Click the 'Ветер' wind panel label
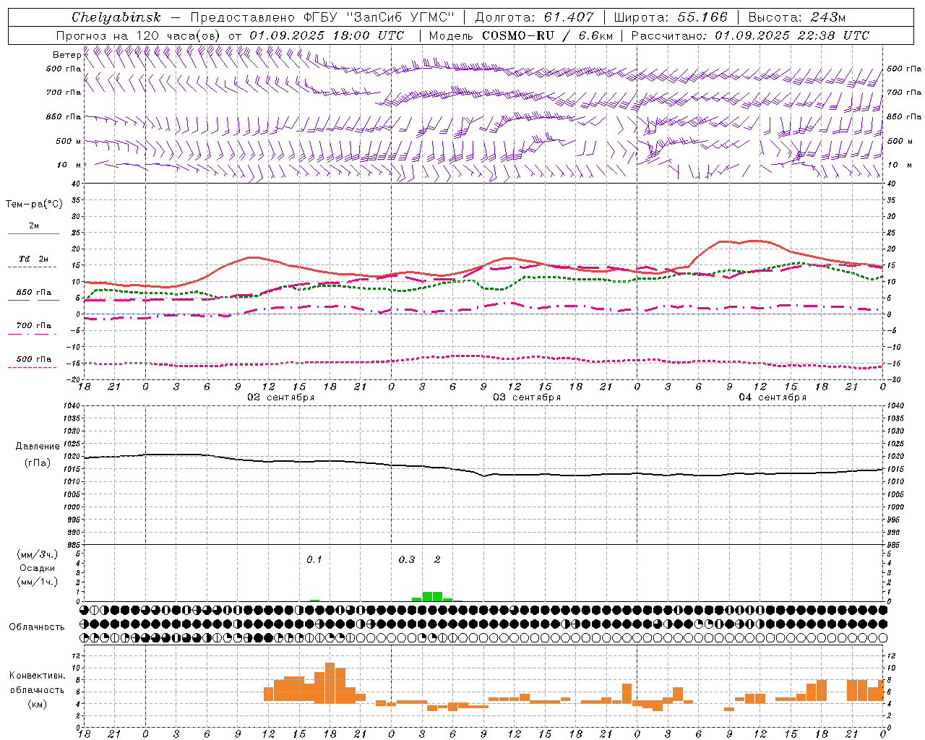Viewport: 925px width, 740px height. coord(67,55)
